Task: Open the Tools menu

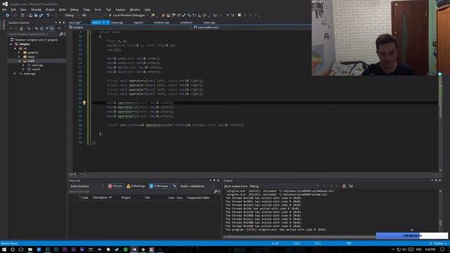Action: pos(98,9)
